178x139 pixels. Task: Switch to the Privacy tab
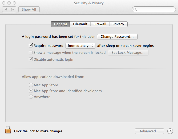(118, 24)
